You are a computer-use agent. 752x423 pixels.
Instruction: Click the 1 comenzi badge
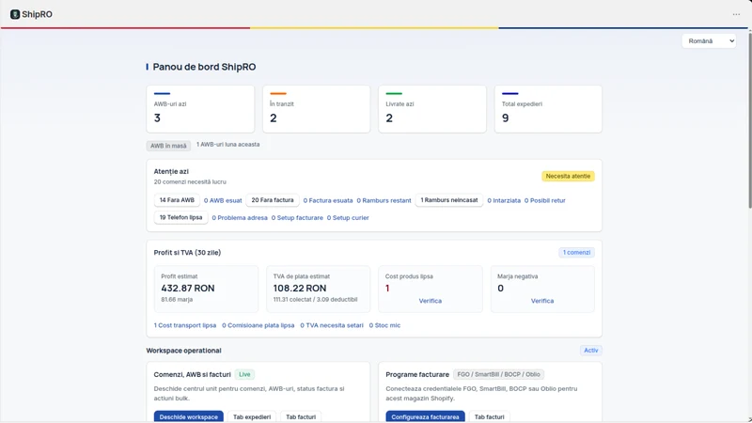576,252
